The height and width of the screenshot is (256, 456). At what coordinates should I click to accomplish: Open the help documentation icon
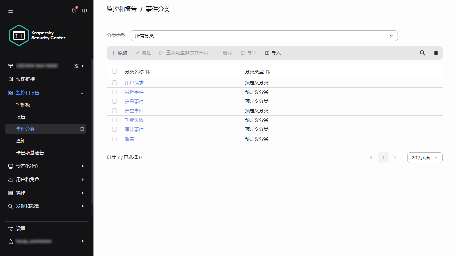(x=84, y=10)
